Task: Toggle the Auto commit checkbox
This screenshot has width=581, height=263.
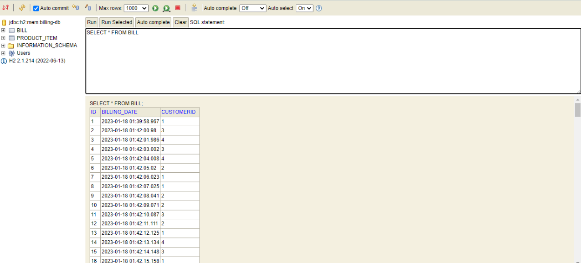Action: [x=36, y=8]
